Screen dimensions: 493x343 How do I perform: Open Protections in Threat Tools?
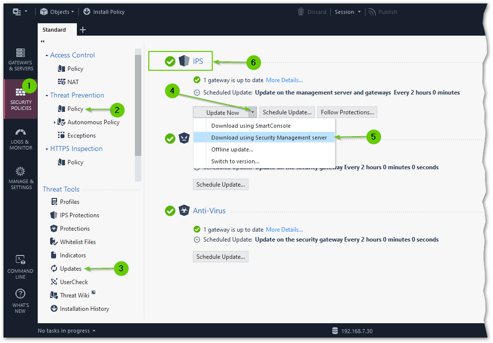[70, 229]
